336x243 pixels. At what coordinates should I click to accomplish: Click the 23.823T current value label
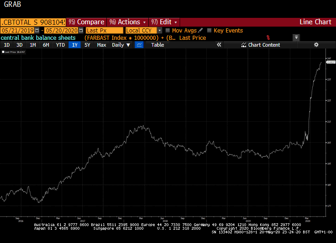coord(331,62)
